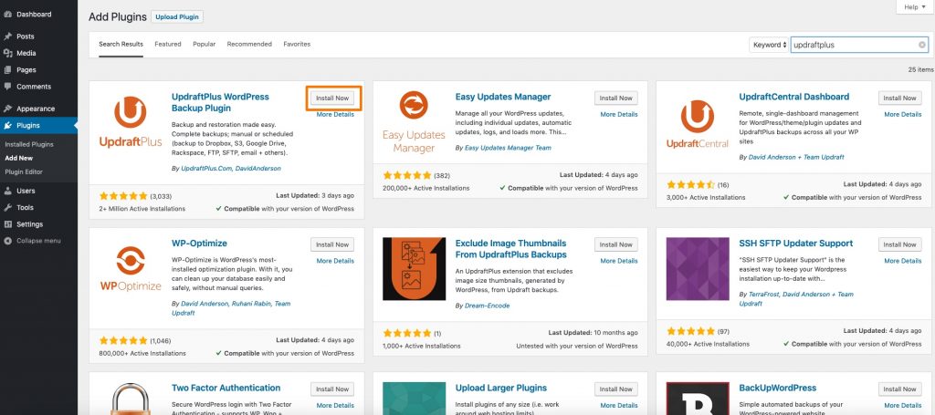Switch to the Recommended tab
The height and width of the screenshot is (415, 935).
click(x=249, y=44)
